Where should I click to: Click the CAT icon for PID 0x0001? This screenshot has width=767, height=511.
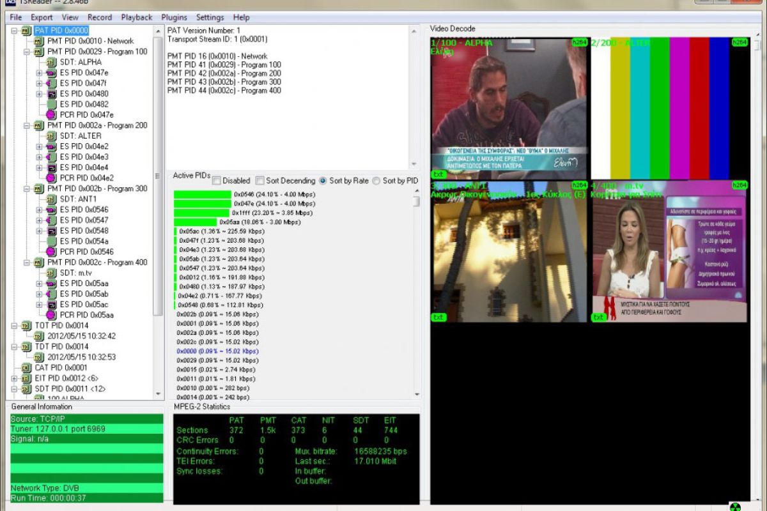tap(26, 368)
